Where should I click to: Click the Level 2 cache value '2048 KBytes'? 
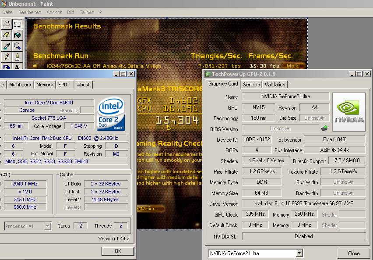[x=106, y=199]
